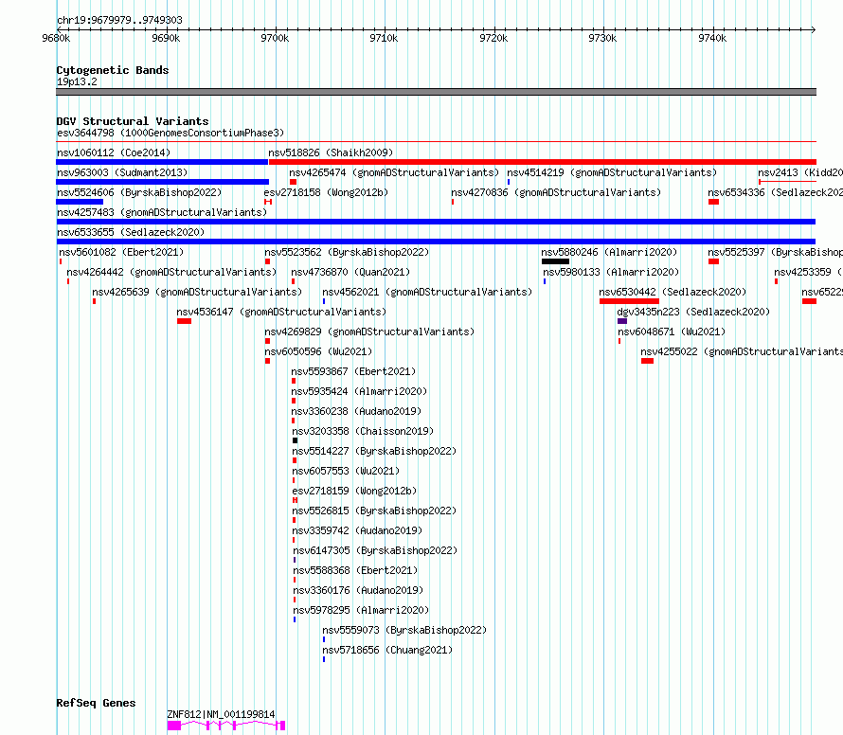Viewport: 843px width, 735px height.
Task: Click the black nsv3203358 (Chaisson2019) block
Action: [295, 440]
